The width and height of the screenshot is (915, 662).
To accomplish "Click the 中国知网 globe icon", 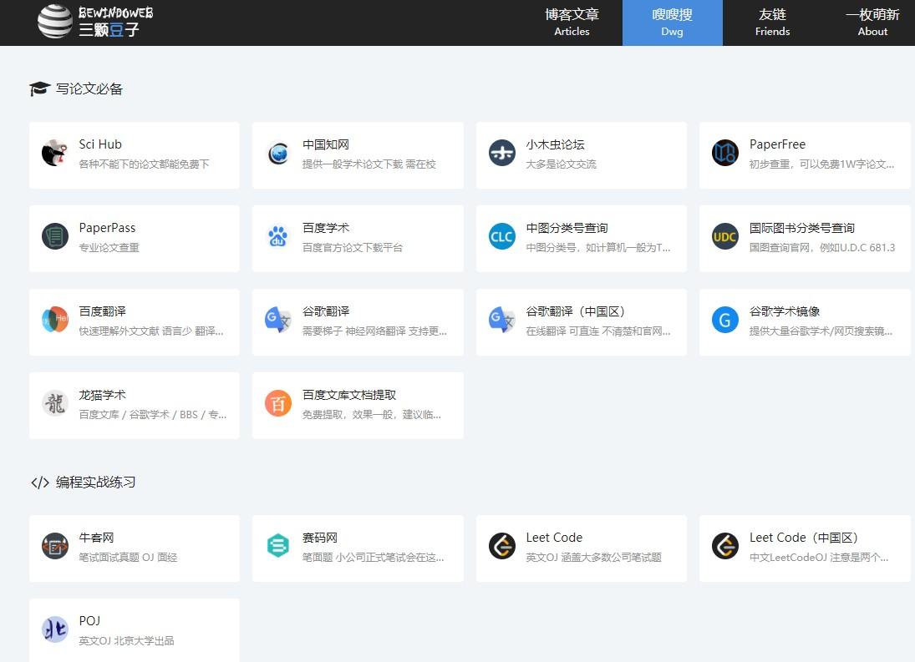I will [278, 154].
